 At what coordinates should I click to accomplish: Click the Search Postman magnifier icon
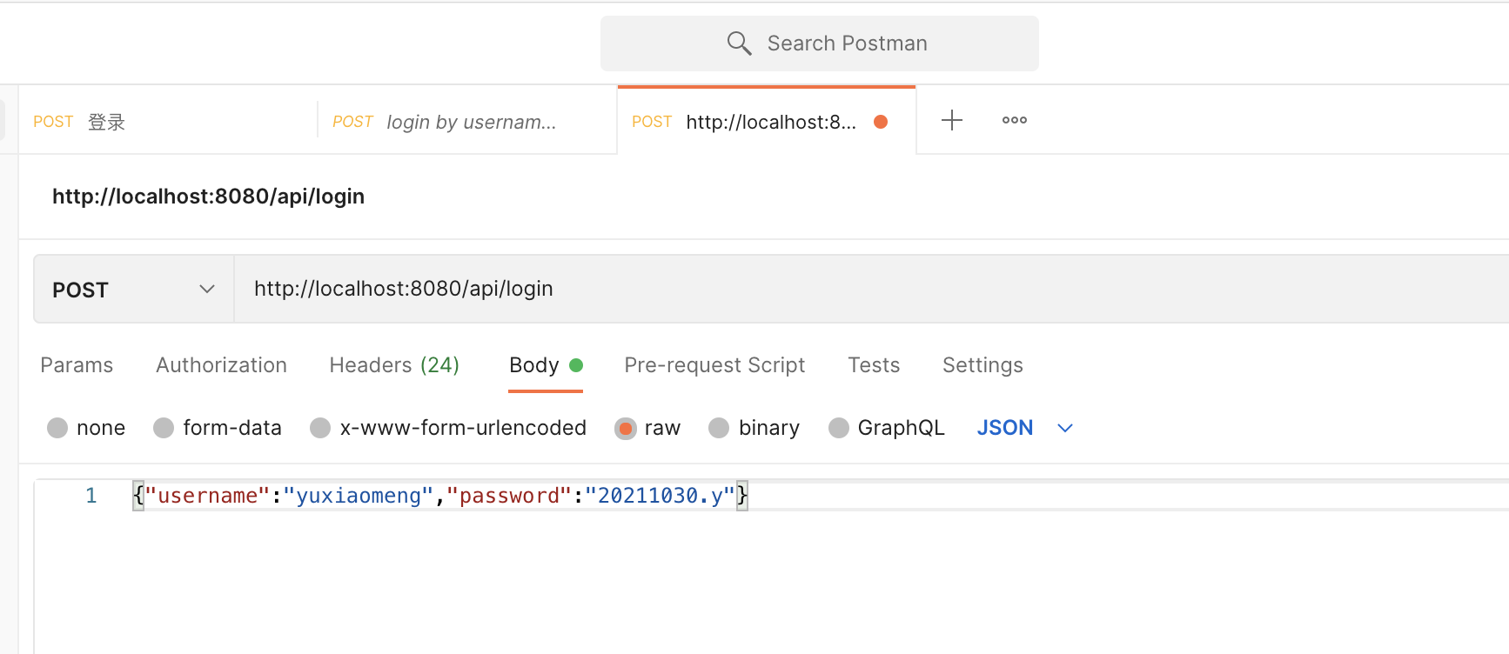point(739,43)
